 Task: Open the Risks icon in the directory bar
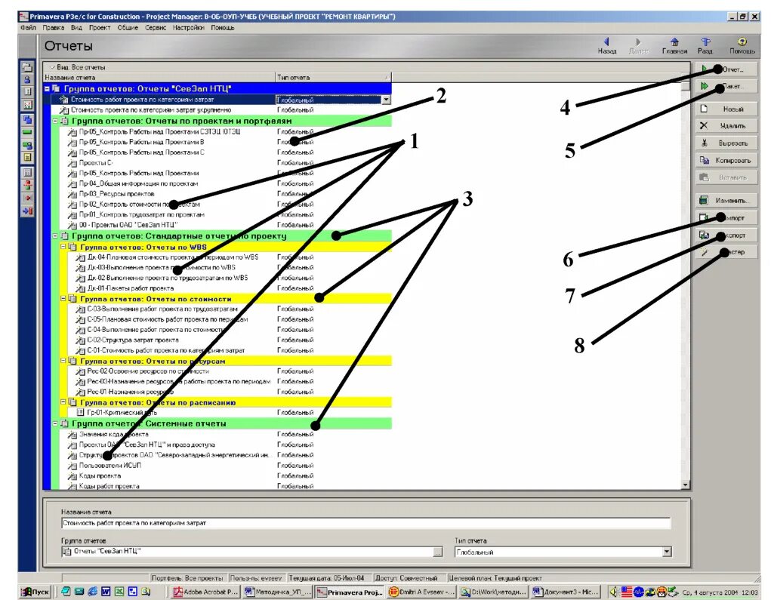[27, 211]
